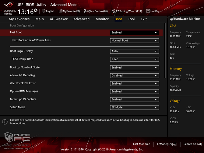This screenshot has height=153, width=204.
Task: Open the Interrupt 19 Capture dropdown
Action: (134, 99)
